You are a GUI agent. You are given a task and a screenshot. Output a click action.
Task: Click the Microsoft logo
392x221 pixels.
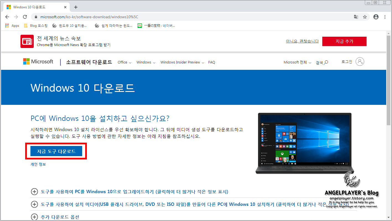[x=38, y=62]
